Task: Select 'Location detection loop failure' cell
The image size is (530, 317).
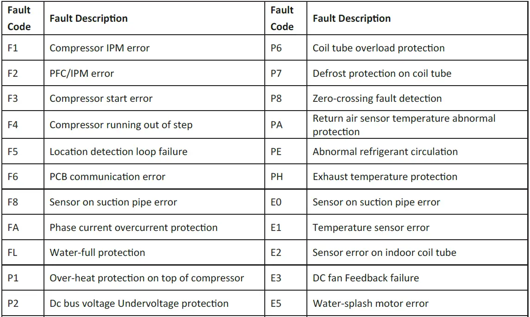Action: click(118, 151)
